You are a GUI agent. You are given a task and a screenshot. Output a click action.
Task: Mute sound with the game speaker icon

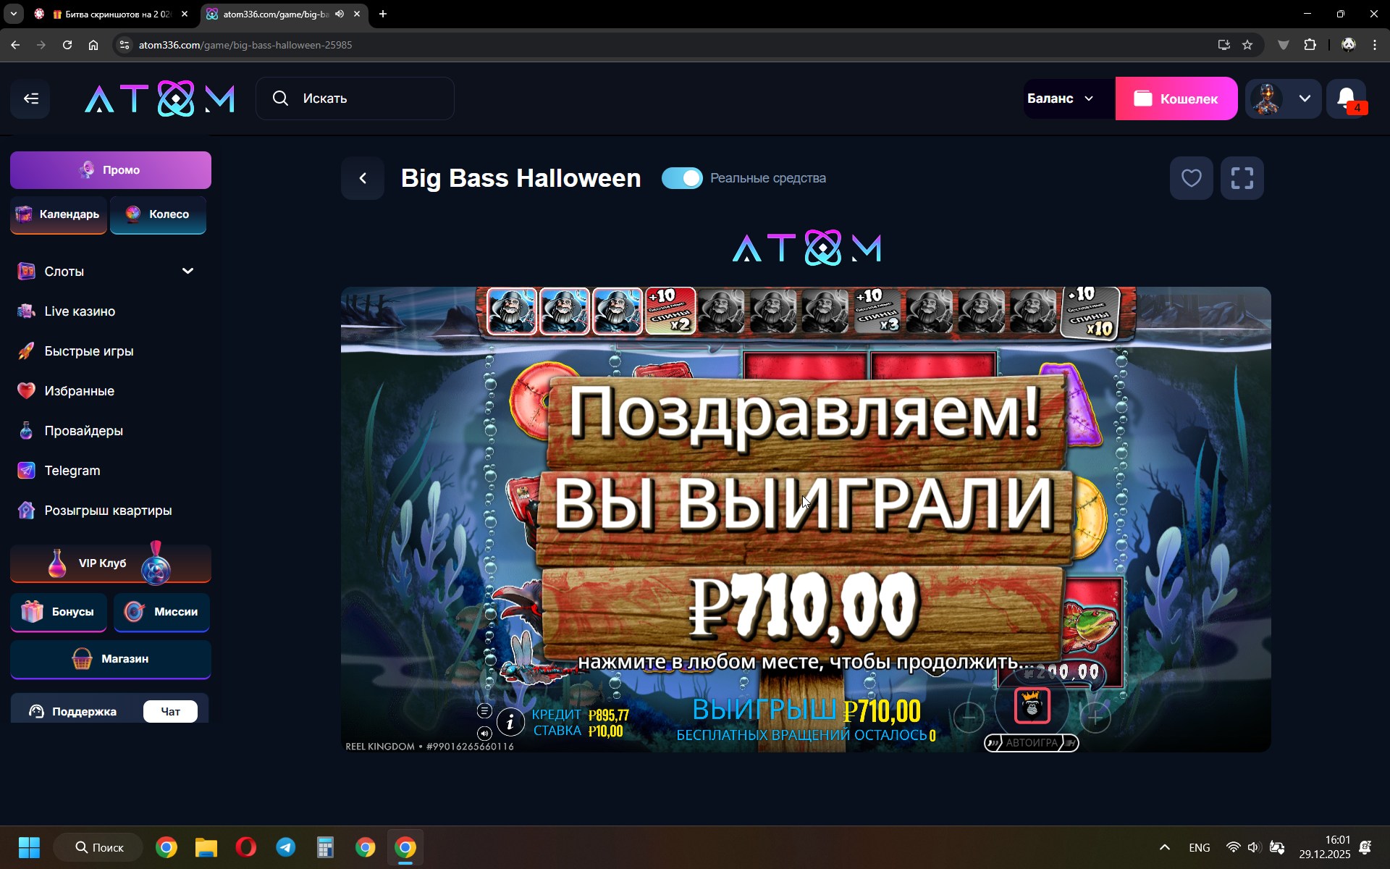click(484, 734)
